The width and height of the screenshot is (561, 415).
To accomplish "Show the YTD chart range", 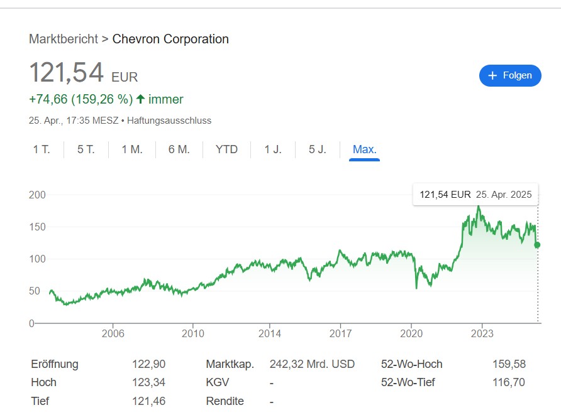I will [226, 149].
